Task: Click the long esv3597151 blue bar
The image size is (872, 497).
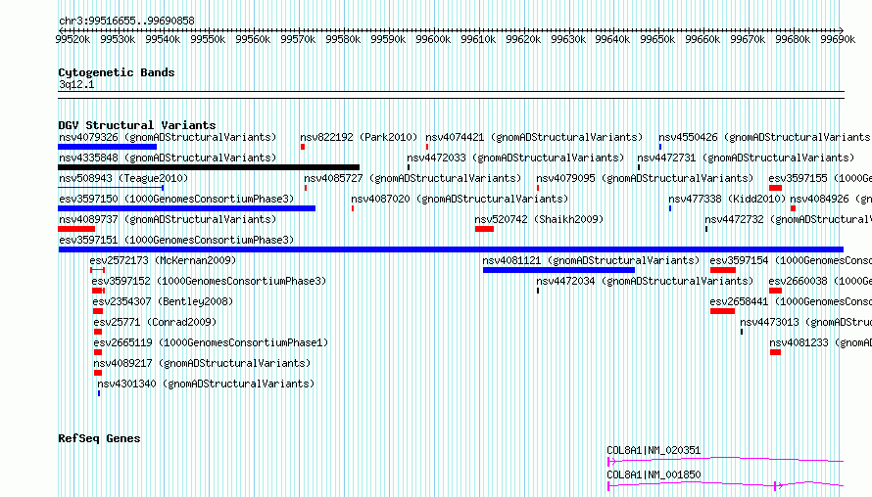Action: [451, 249]
